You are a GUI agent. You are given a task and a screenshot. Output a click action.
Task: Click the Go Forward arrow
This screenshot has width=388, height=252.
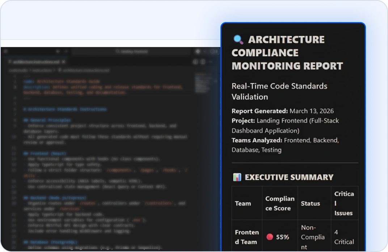pyautogui.click(x=66, y=51)
